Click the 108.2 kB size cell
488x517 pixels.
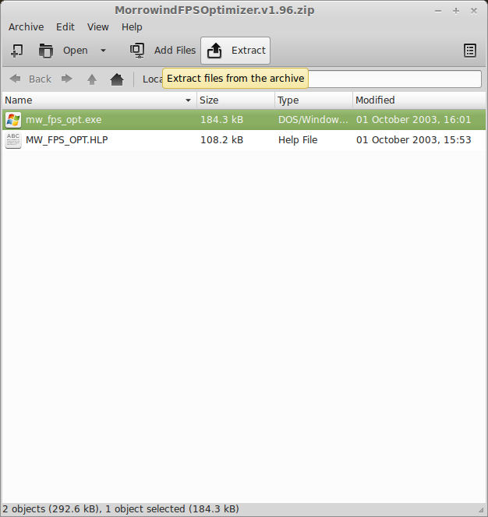click(x=222, y=140)
